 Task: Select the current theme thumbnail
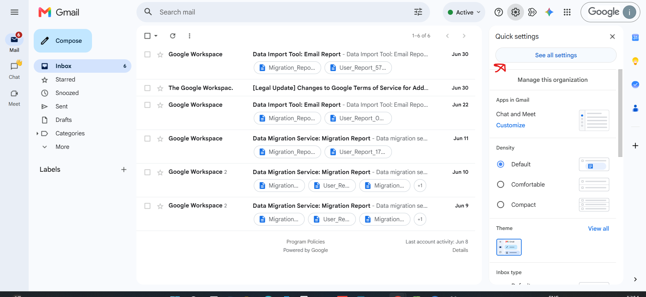point(509,247)
